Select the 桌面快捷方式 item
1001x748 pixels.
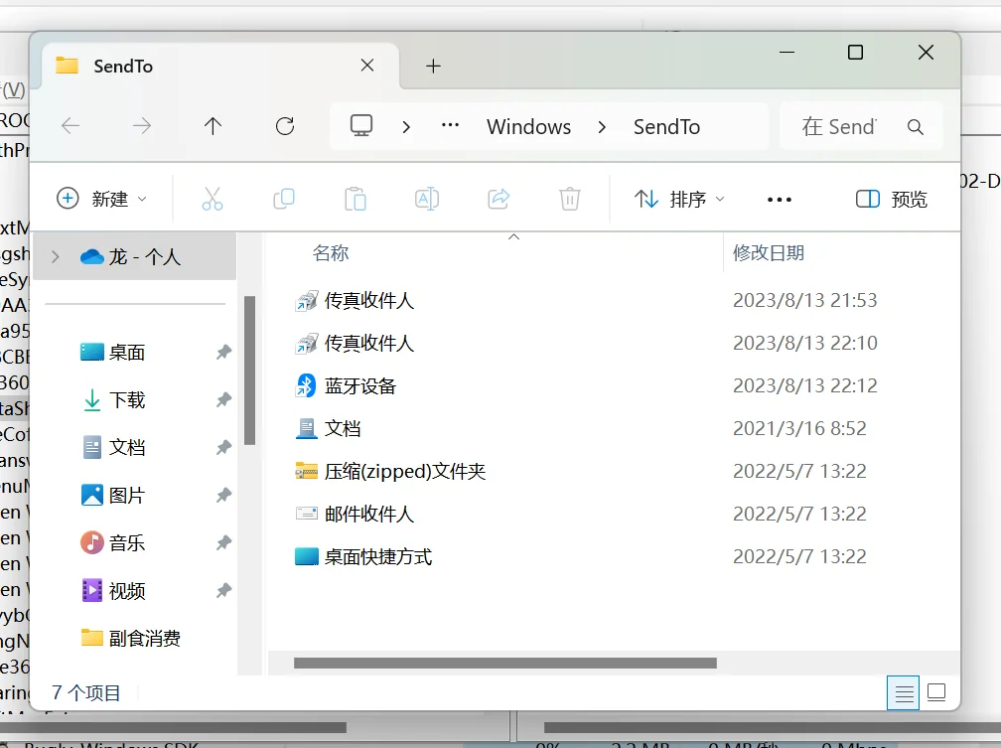click(x=362, y=557)
